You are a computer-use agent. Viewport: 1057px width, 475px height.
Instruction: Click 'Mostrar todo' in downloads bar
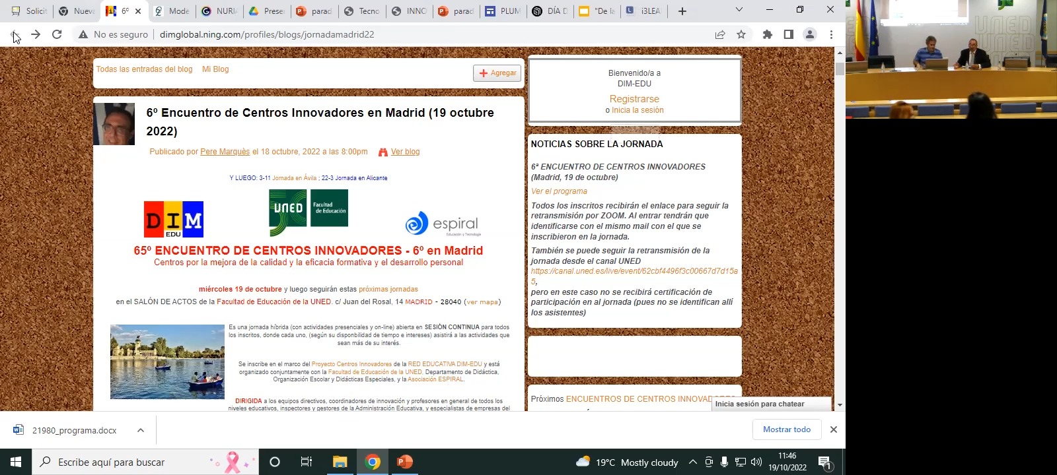coord(786,429)
